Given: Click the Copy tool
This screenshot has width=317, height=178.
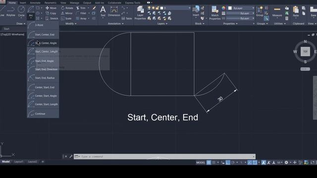Looking at the screenshot, I should (x=51, y=13).
